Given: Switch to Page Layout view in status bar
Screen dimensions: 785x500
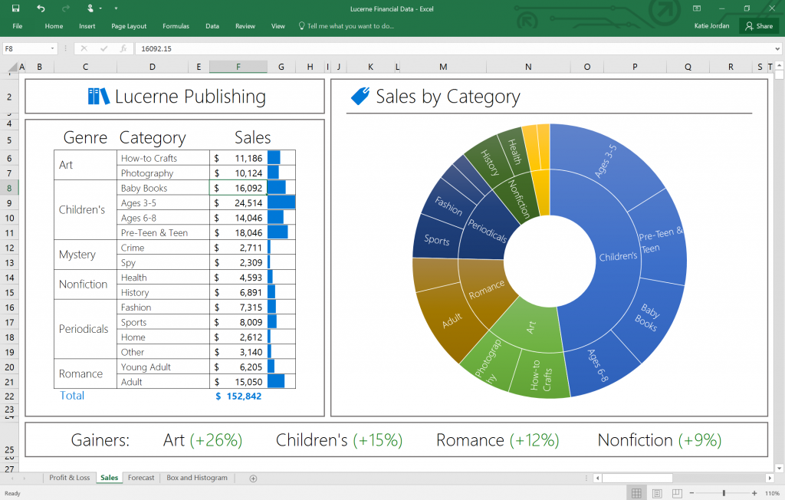Looking at the screenshot, I should point(657,493).
